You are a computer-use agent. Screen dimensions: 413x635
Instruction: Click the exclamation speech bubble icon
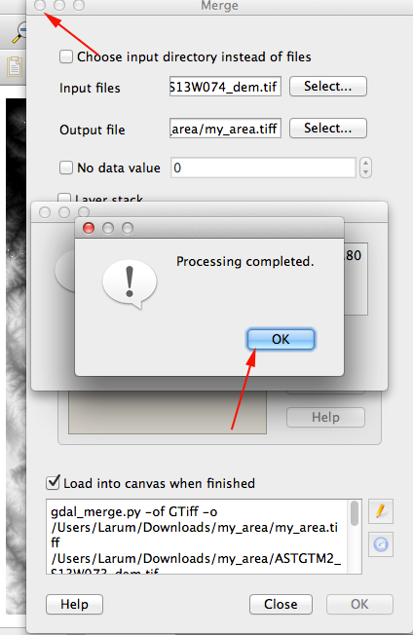(x=130, y=283)
